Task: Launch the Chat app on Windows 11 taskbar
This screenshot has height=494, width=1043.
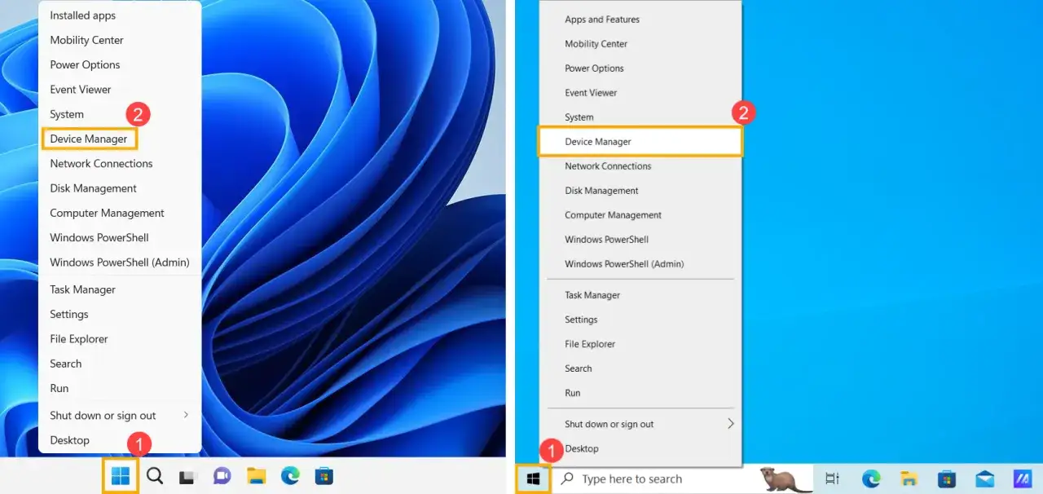Action: (x=222, y=476)
